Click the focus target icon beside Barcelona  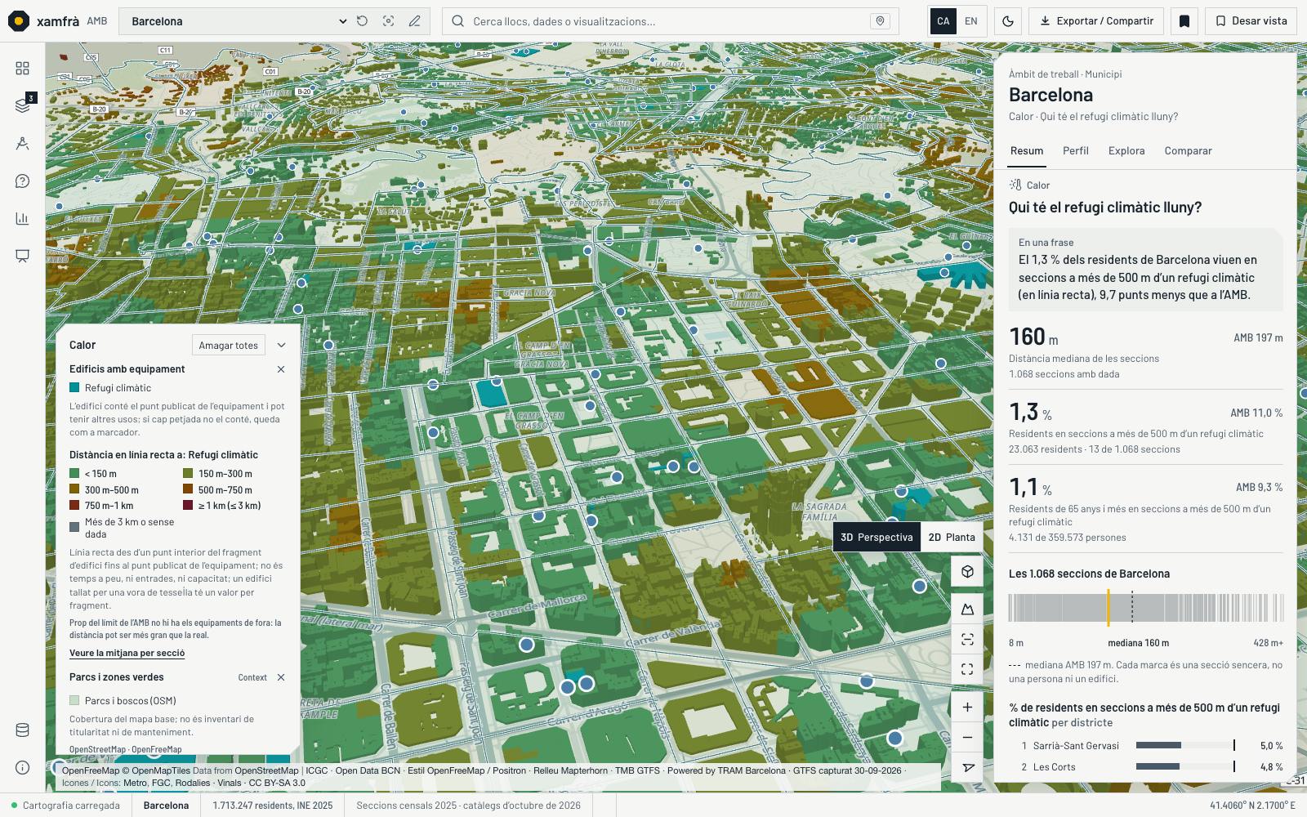388,21
